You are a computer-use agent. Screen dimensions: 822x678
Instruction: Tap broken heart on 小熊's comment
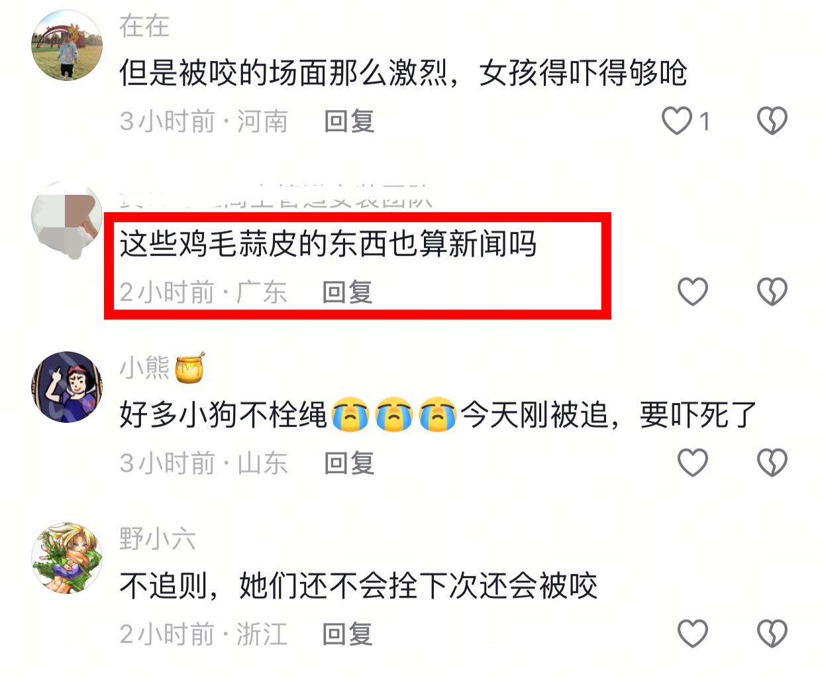772,463
